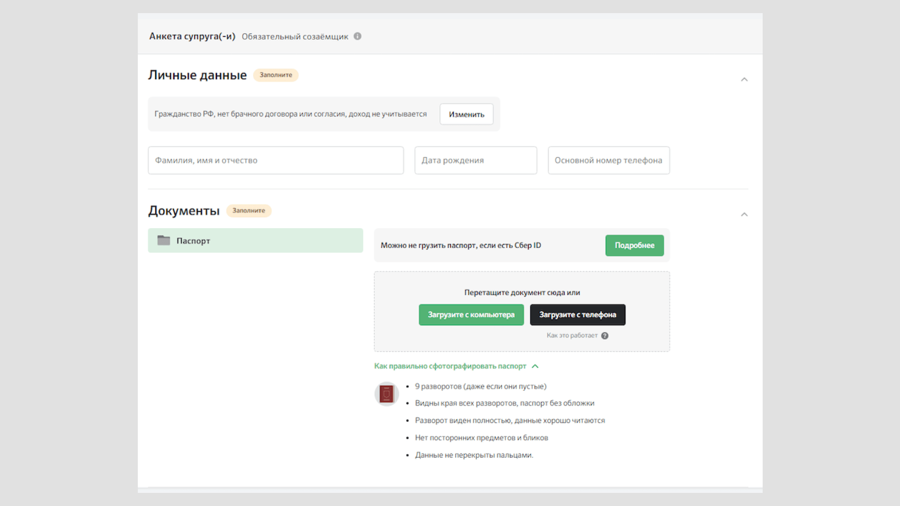Click Загрузите с компьютера button

[x=471, y=315]
